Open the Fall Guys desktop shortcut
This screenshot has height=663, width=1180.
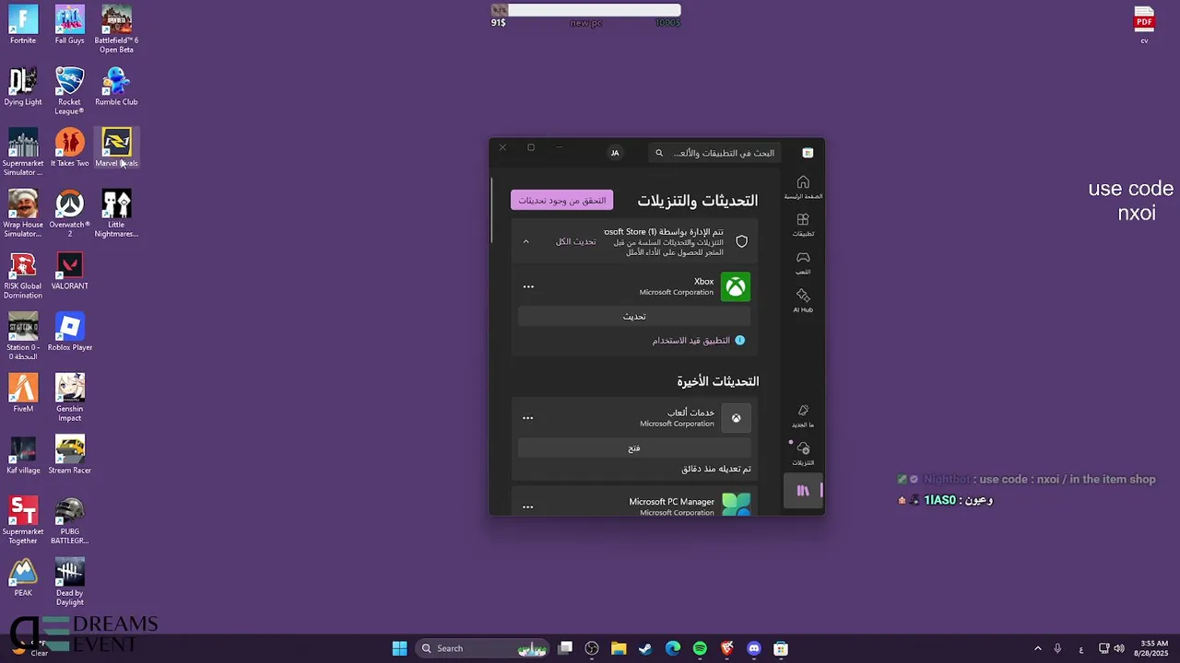tap(69, 25)
